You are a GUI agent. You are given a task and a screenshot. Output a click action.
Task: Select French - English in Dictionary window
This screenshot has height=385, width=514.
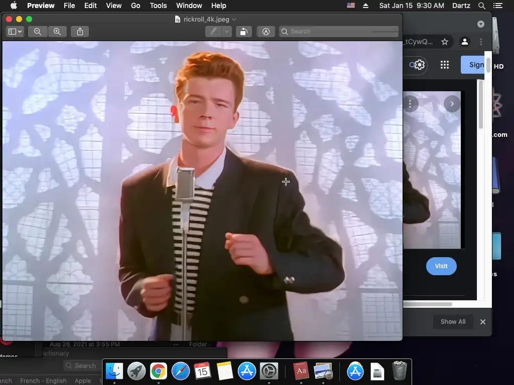click(43, 381)
